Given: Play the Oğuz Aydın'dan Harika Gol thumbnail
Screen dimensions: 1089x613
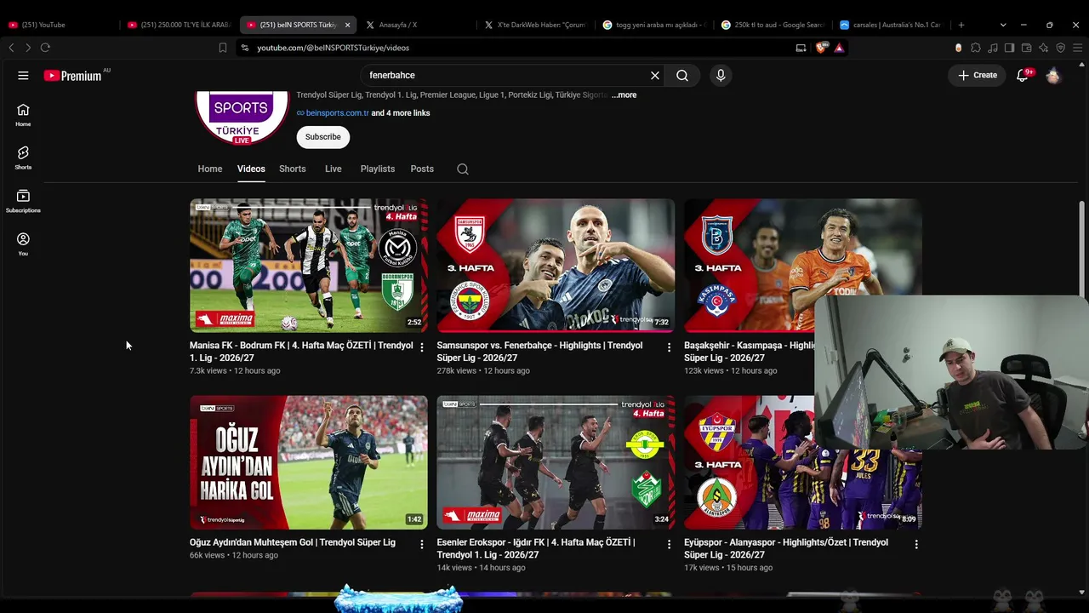Looking at the screenshot, I should pyautogui.click(x=309, y=462).
